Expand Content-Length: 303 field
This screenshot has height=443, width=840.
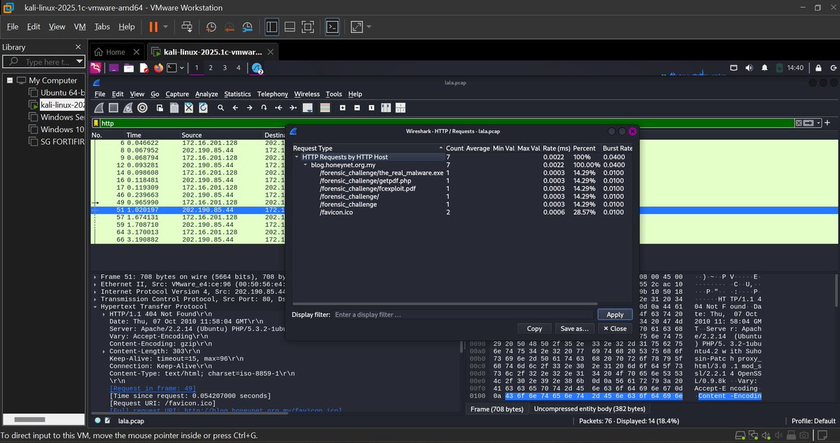click(x=105, y=351)
